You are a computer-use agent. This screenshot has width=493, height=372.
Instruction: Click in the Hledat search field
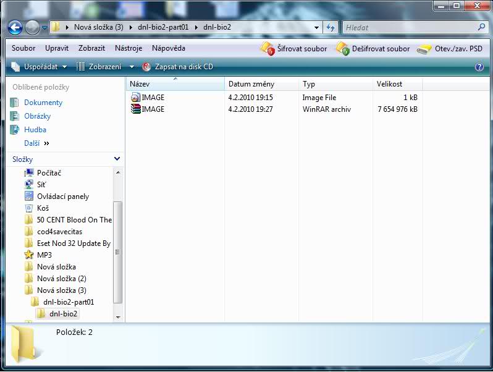408,27
